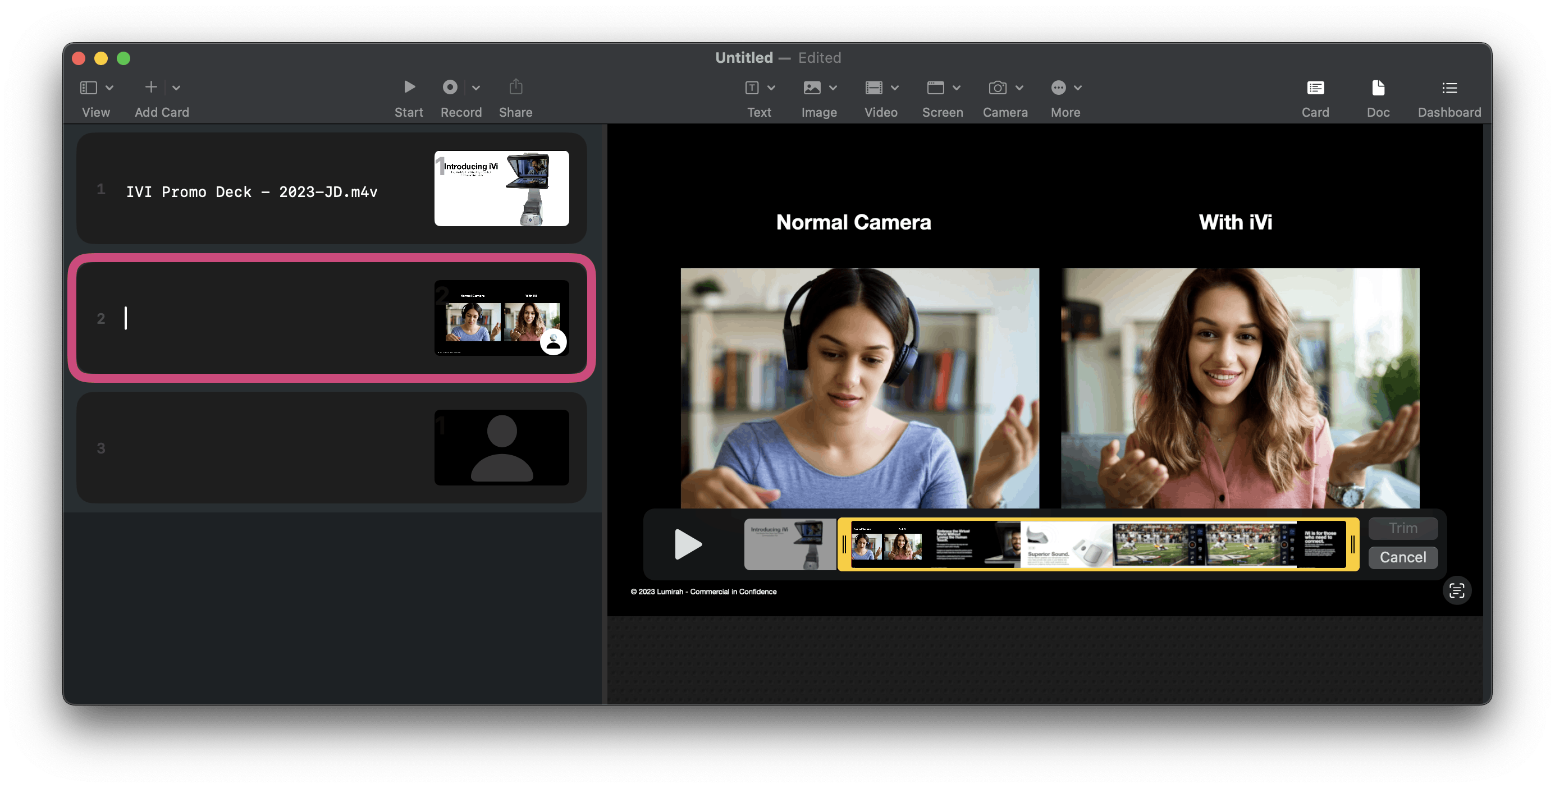Click the Untitled document title

pyautogui.click(x=744, y=57)
